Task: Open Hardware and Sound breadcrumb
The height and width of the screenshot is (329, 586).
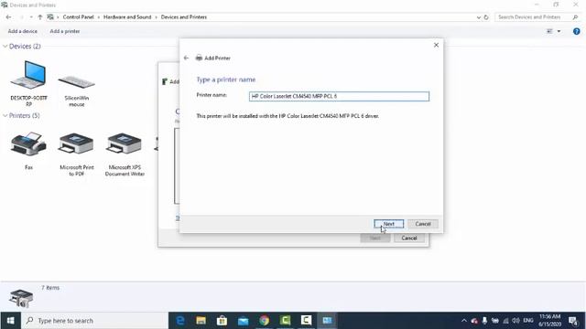Action: pos(127,17)
